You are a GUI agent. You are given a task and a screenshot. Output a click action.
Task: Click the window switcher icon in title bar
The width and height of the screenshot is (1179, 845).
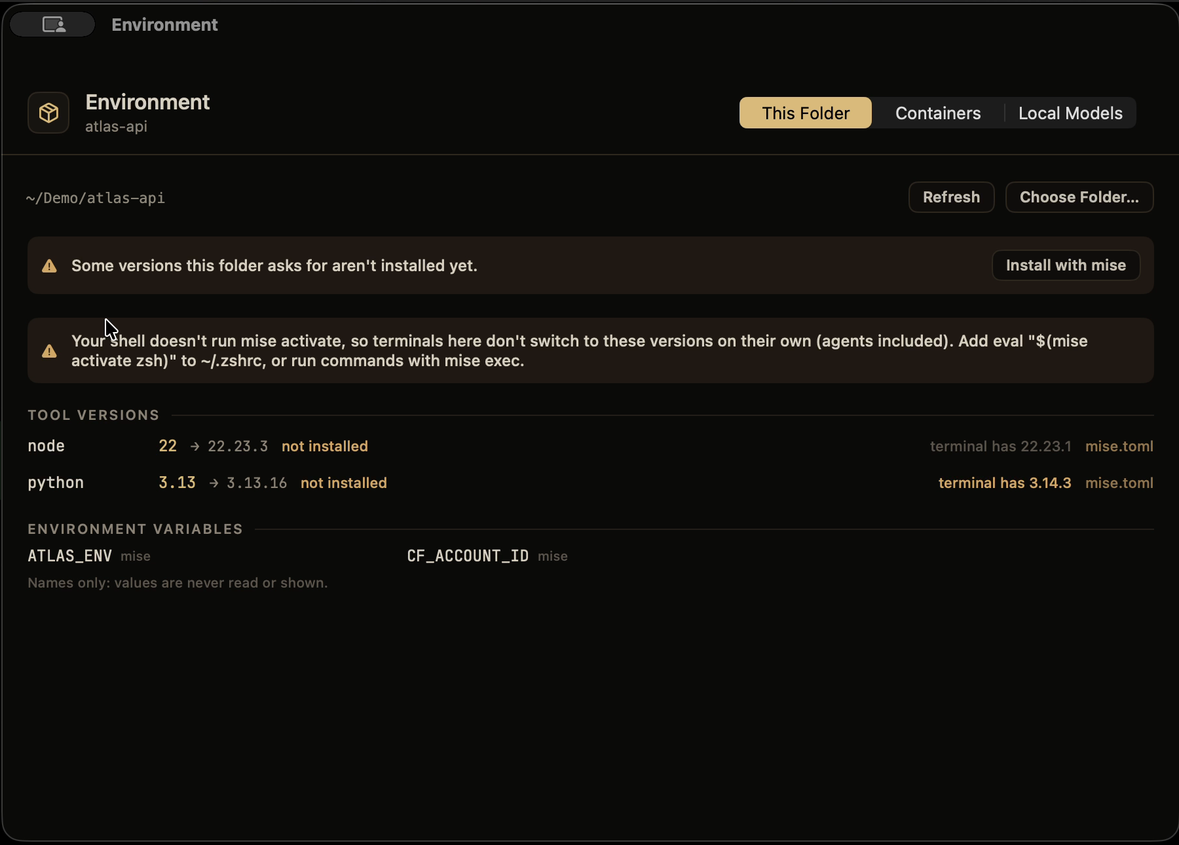click(x=53, y=25)
